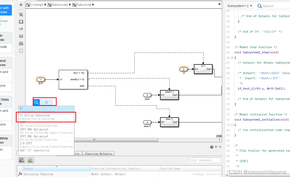
Task: Select the Zoom tool in the palette
Action: (x=21, y=14)
